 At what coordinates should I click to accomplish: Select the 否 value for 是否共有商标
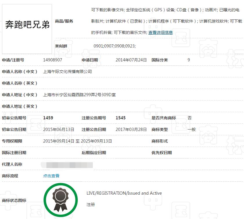pos(190,118)
